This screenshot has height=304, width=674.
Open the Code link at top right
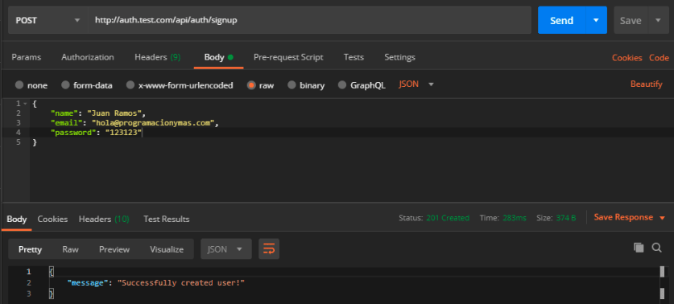tap(659, 58)
